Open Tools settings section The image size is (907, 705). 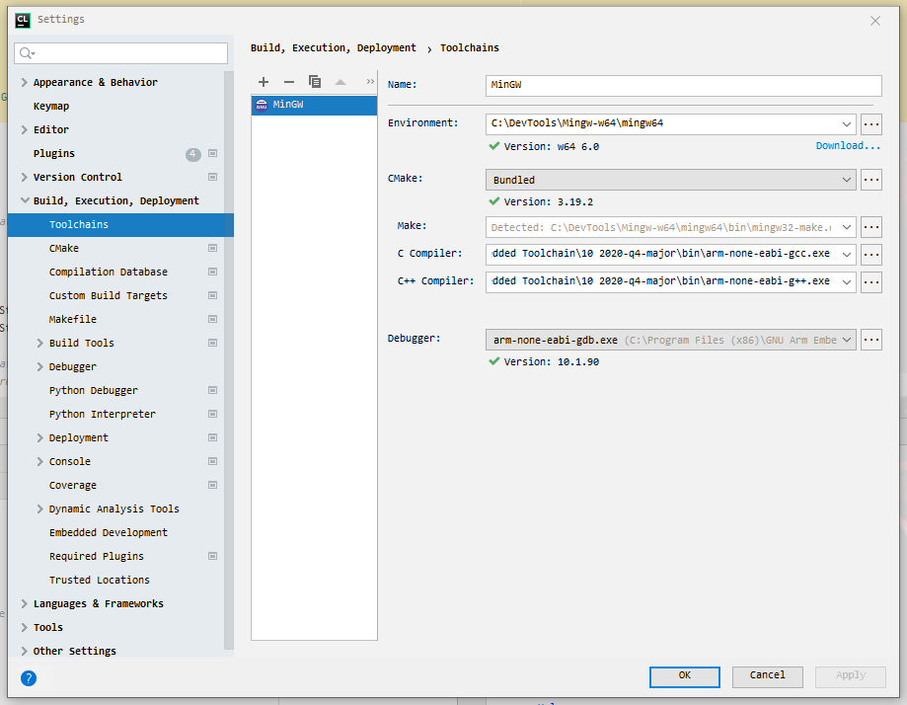pos(48,628)
